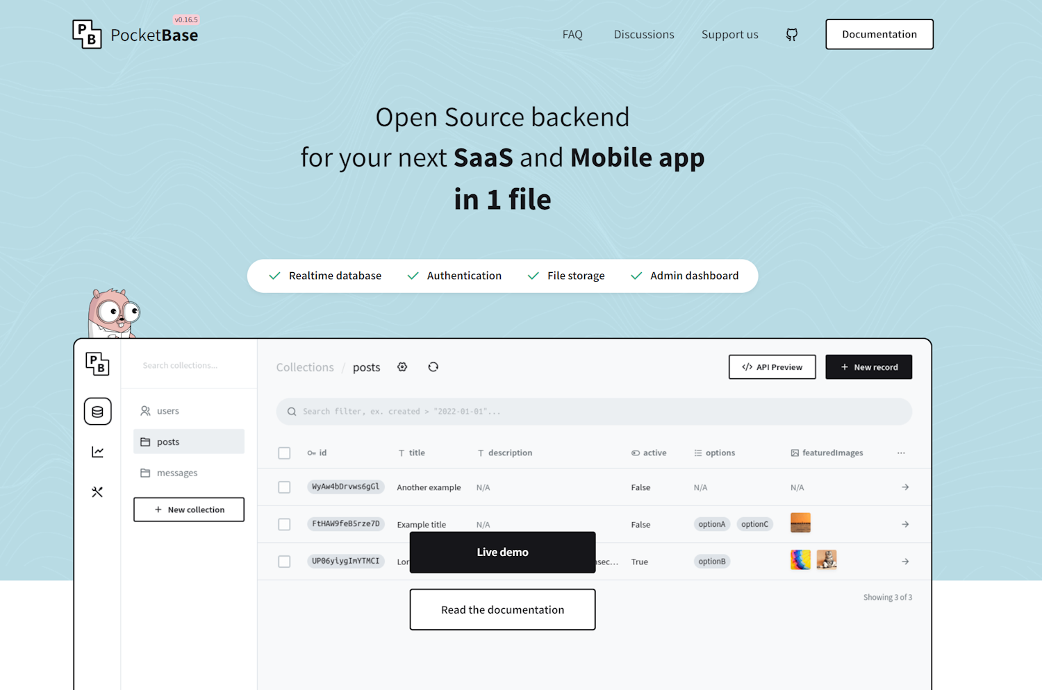Open the Settings tools icon in sidebar
Image resolution: width=1042 pixels, height=690 pixels.
(97, 491)
